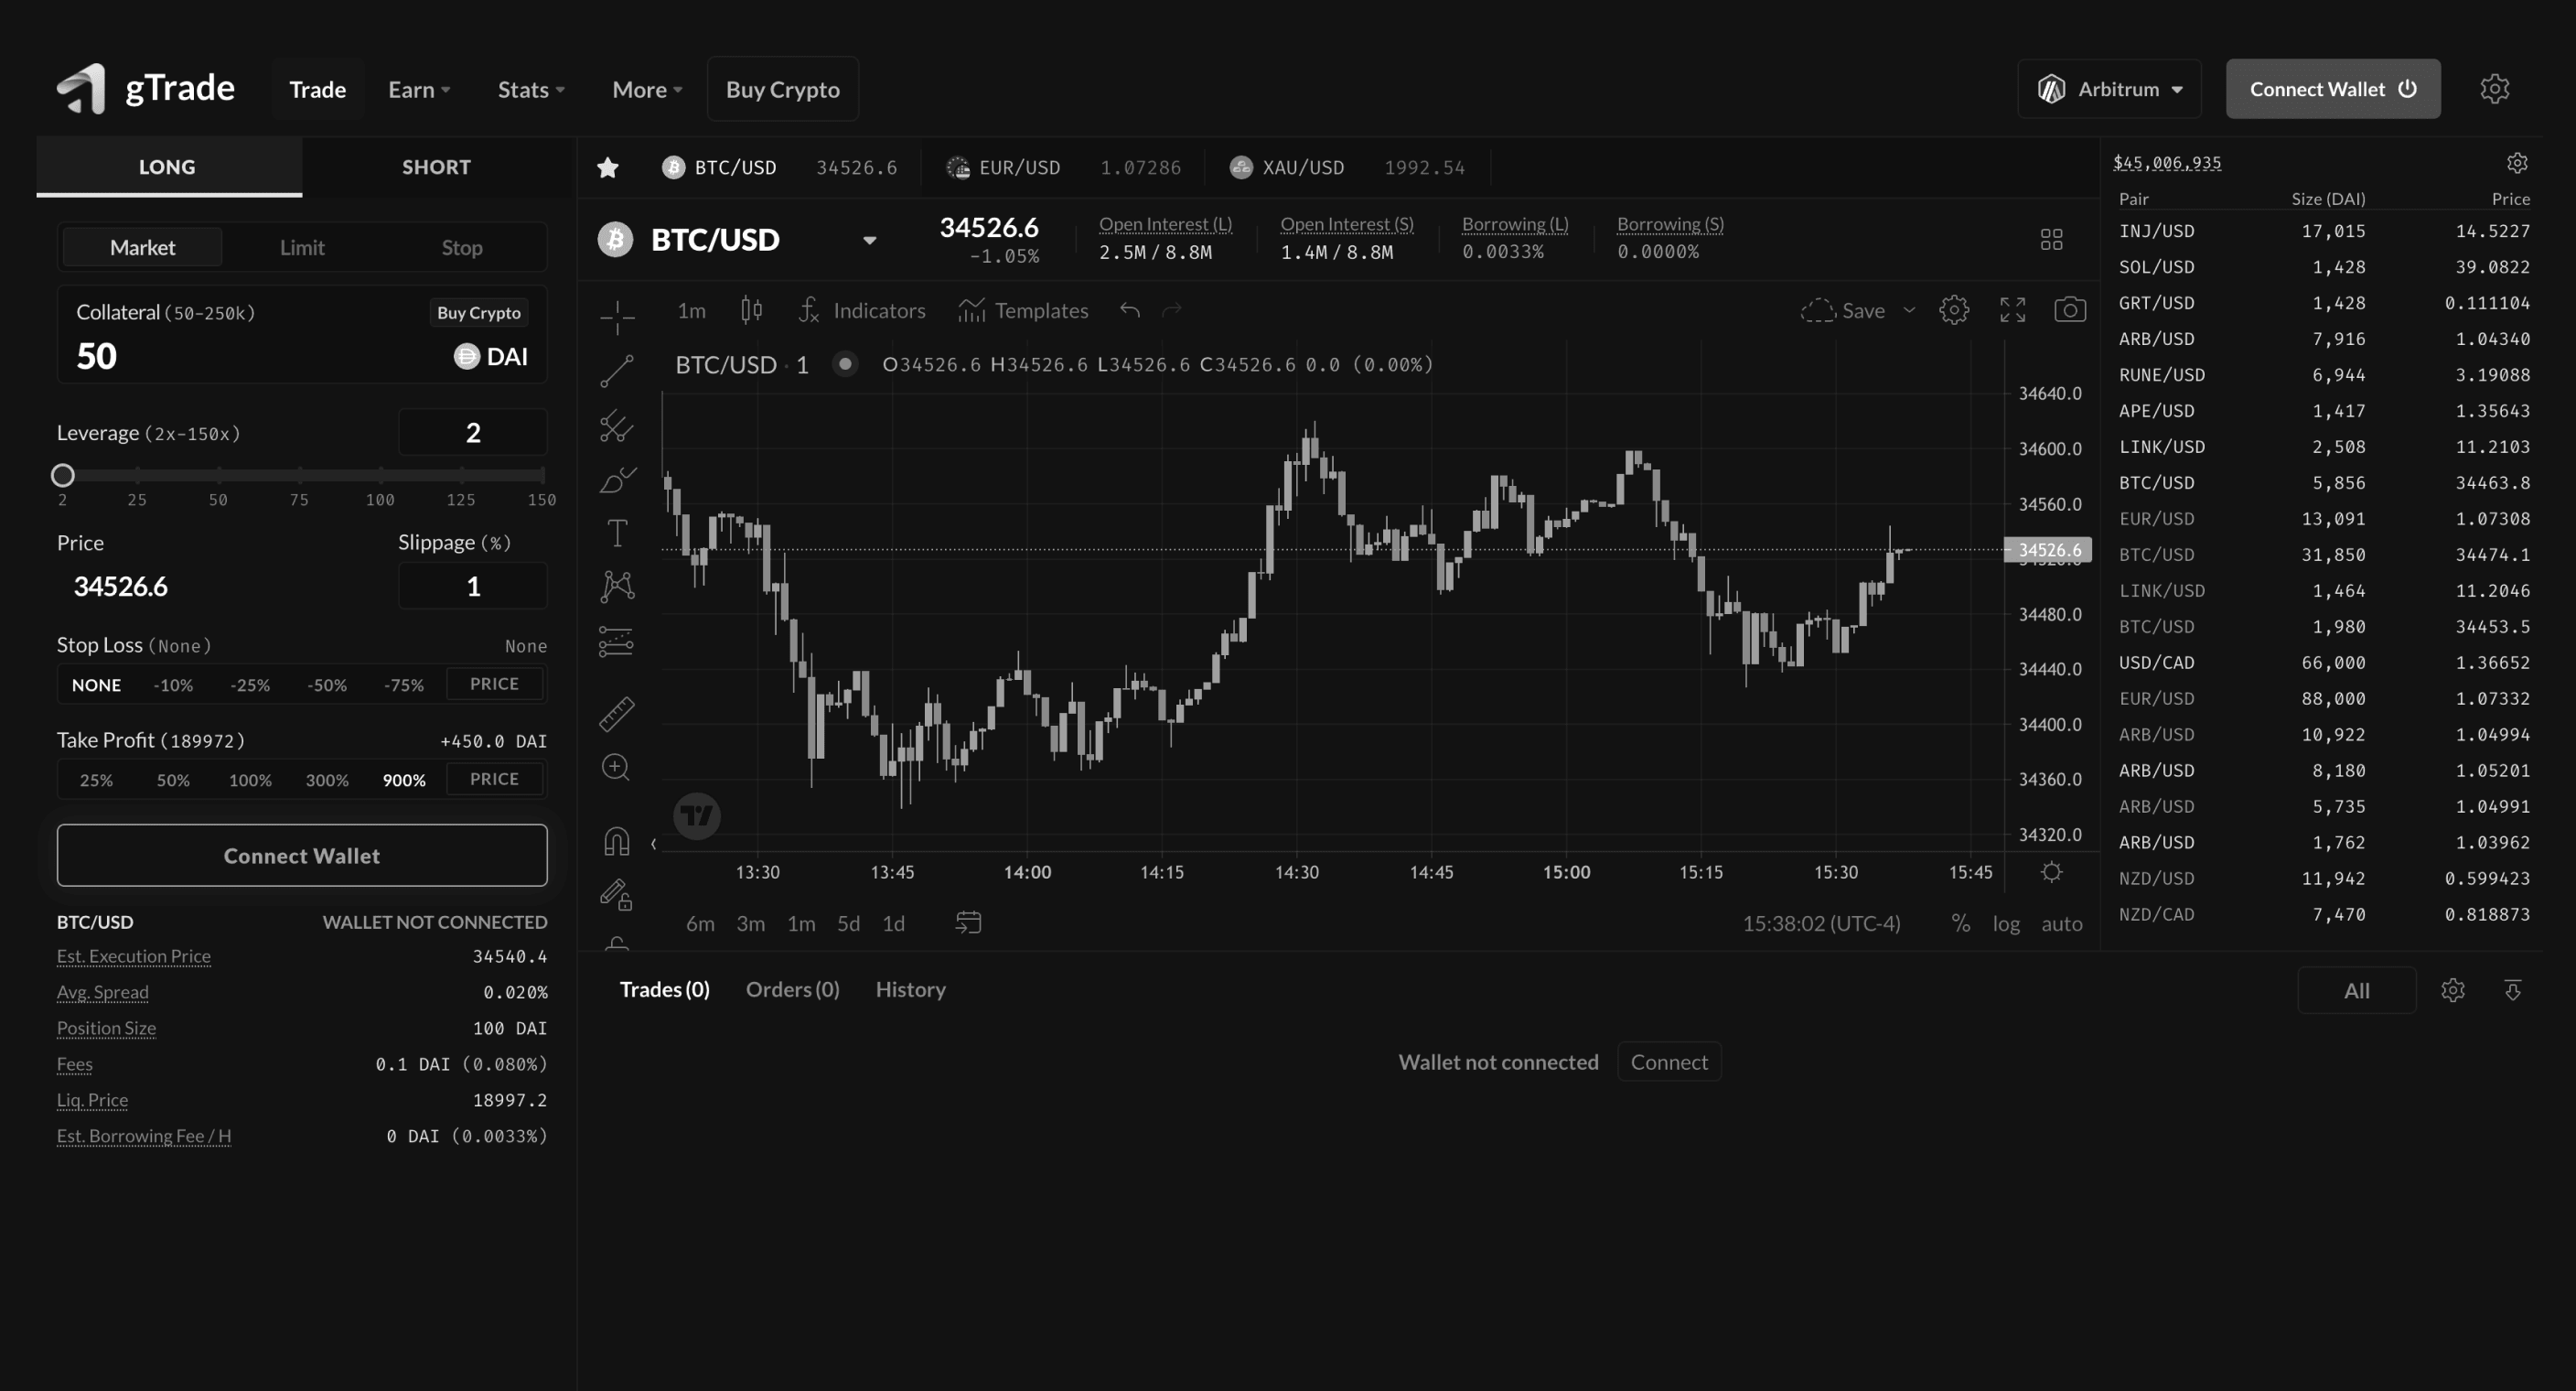Select the trend line drawing tool
This screenshot has width=2576, height=1391.
click(x=617, y=372)
